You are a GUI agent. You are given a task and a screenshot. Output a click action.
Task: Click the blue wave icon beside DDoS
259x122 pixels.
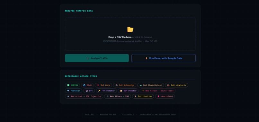point(84,85)
